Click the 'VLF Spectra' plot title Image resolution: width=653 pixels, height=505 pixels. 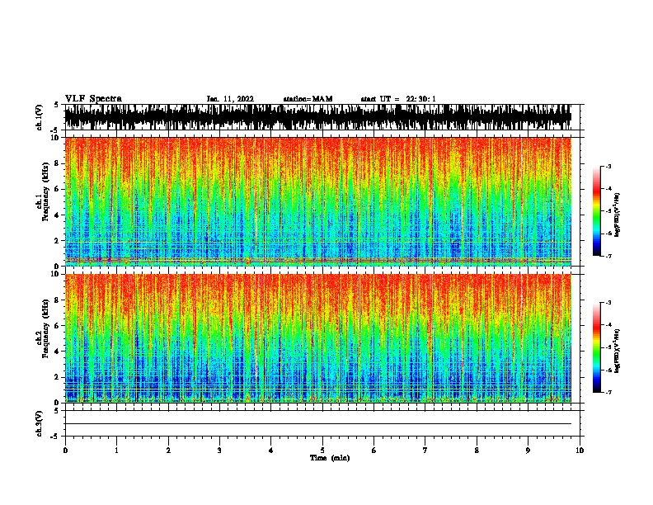93,99
